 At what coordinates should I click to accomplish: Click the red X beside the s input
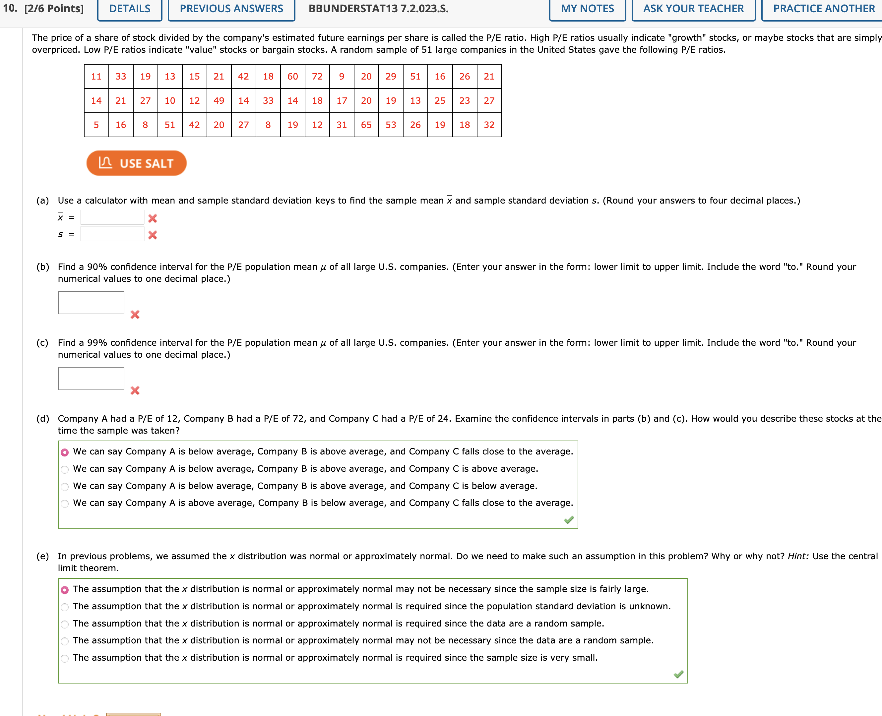153,235
